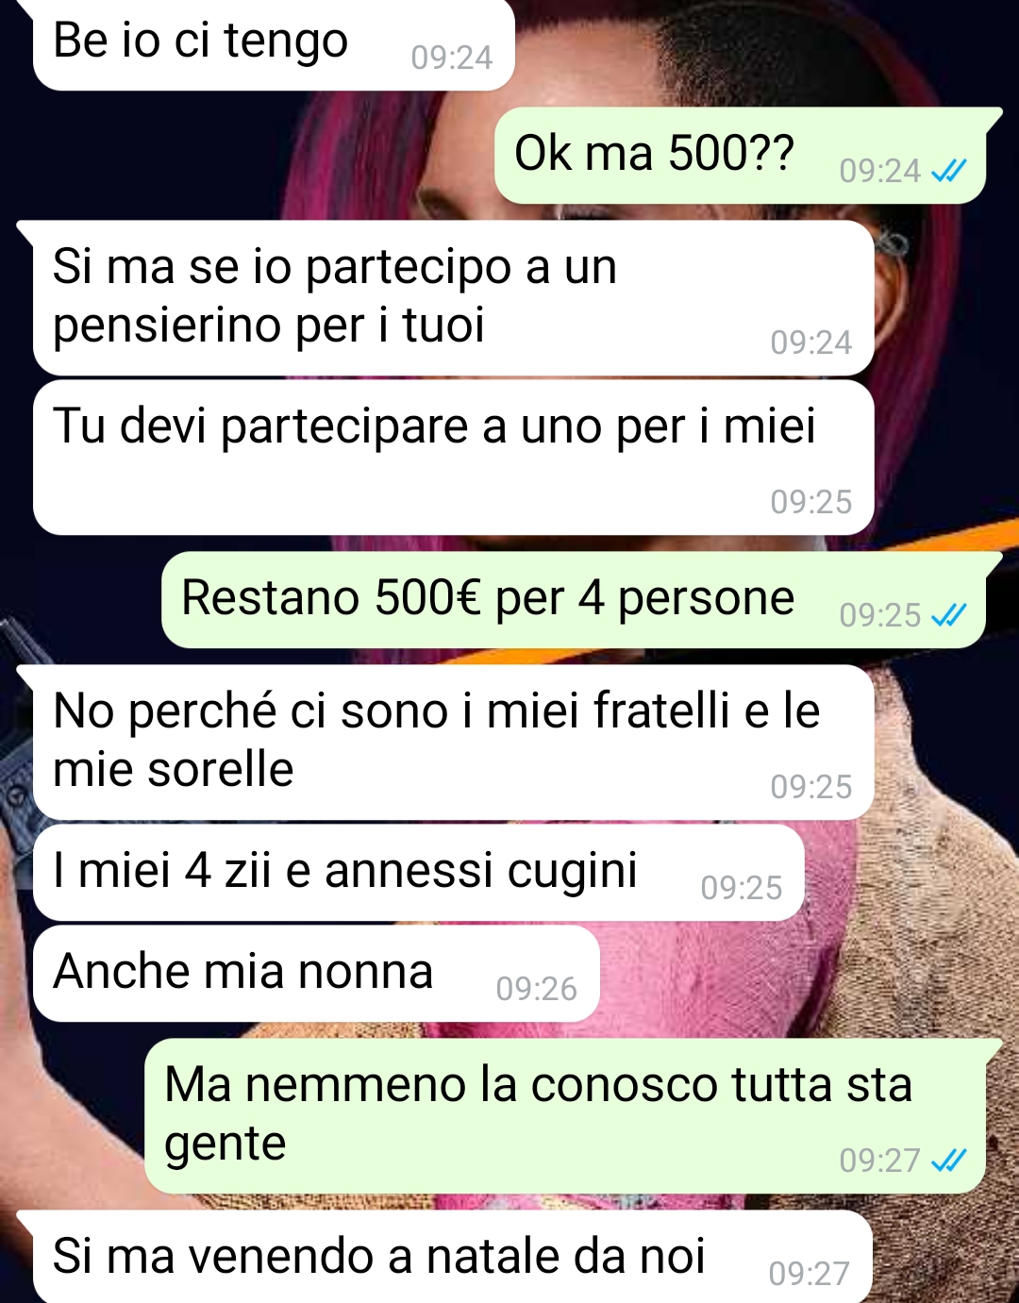Tap the 09:24 timestamp on 'Be io ci tengo'
The image size is (1019, 1303).
click(x=452, y=58)
